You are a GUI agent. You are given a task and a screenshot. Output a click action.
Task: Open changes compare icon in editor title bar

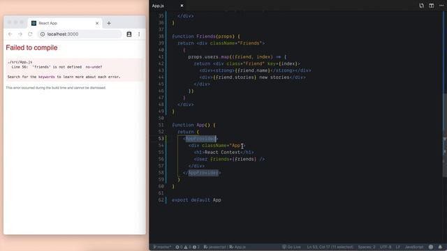coord(421,6)
